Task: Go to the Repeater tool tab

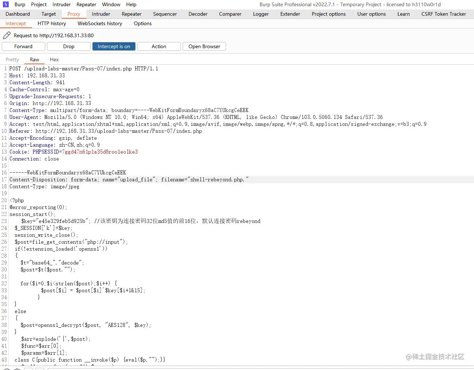Action: (132, 14)
